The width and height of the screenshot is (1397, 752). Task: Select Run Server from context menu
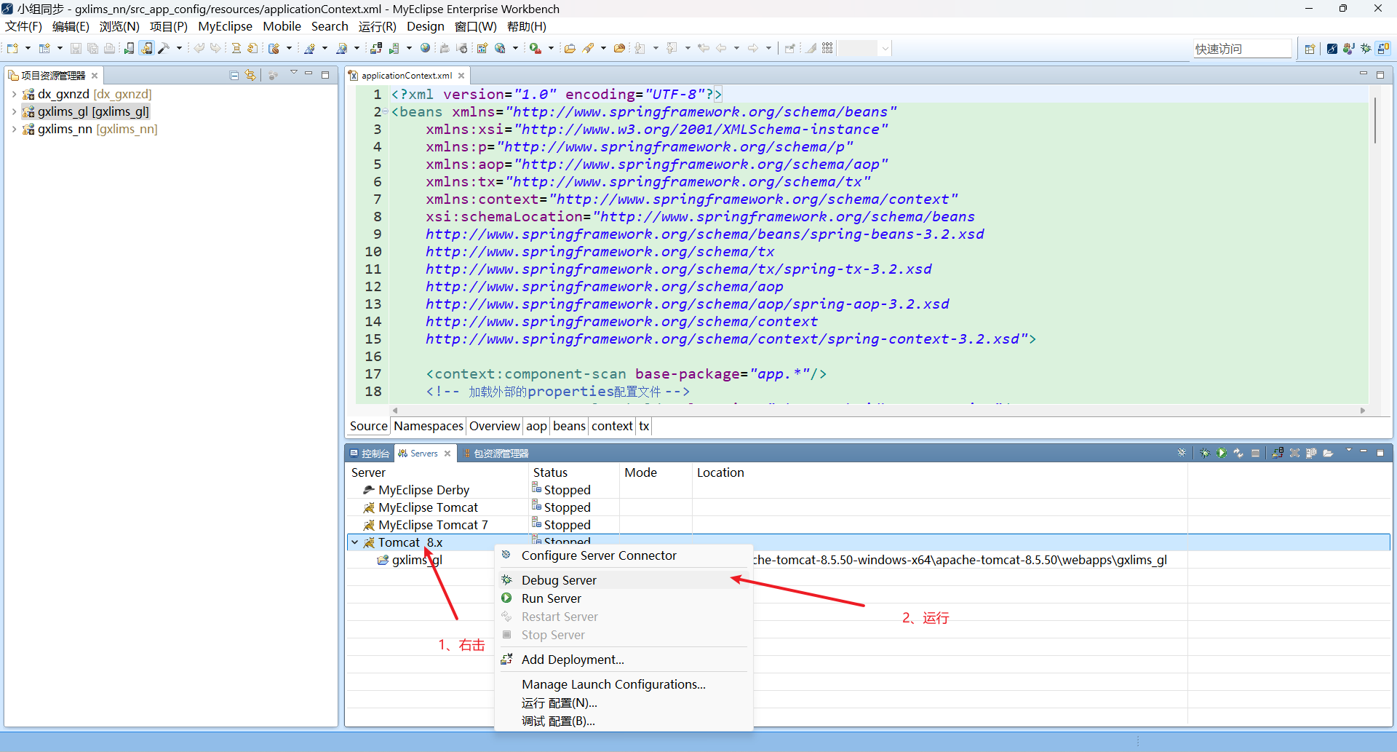coord(624,598)
